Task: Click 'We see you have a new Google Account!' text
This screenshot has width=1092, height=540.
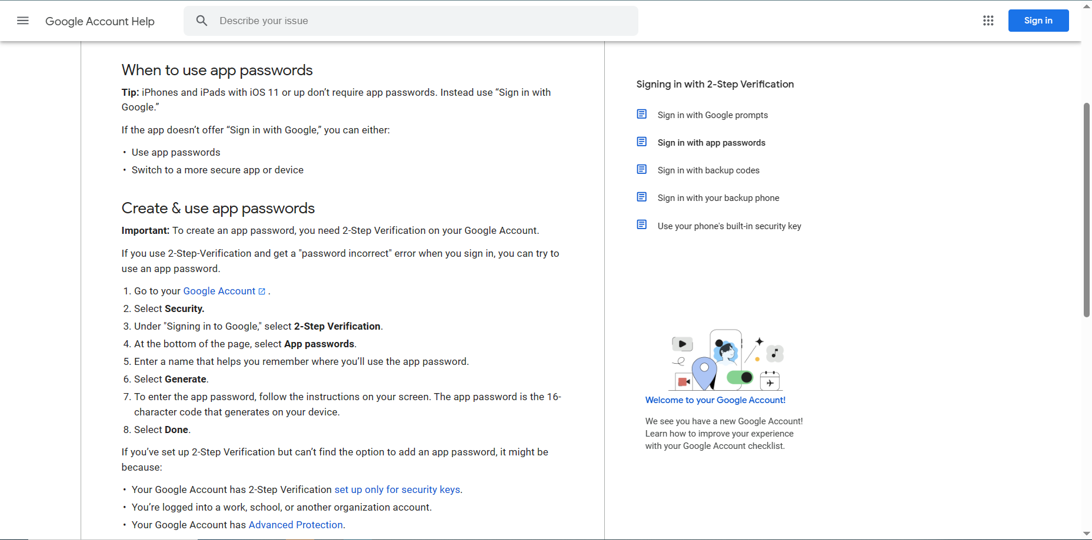Action: [724, 421]
